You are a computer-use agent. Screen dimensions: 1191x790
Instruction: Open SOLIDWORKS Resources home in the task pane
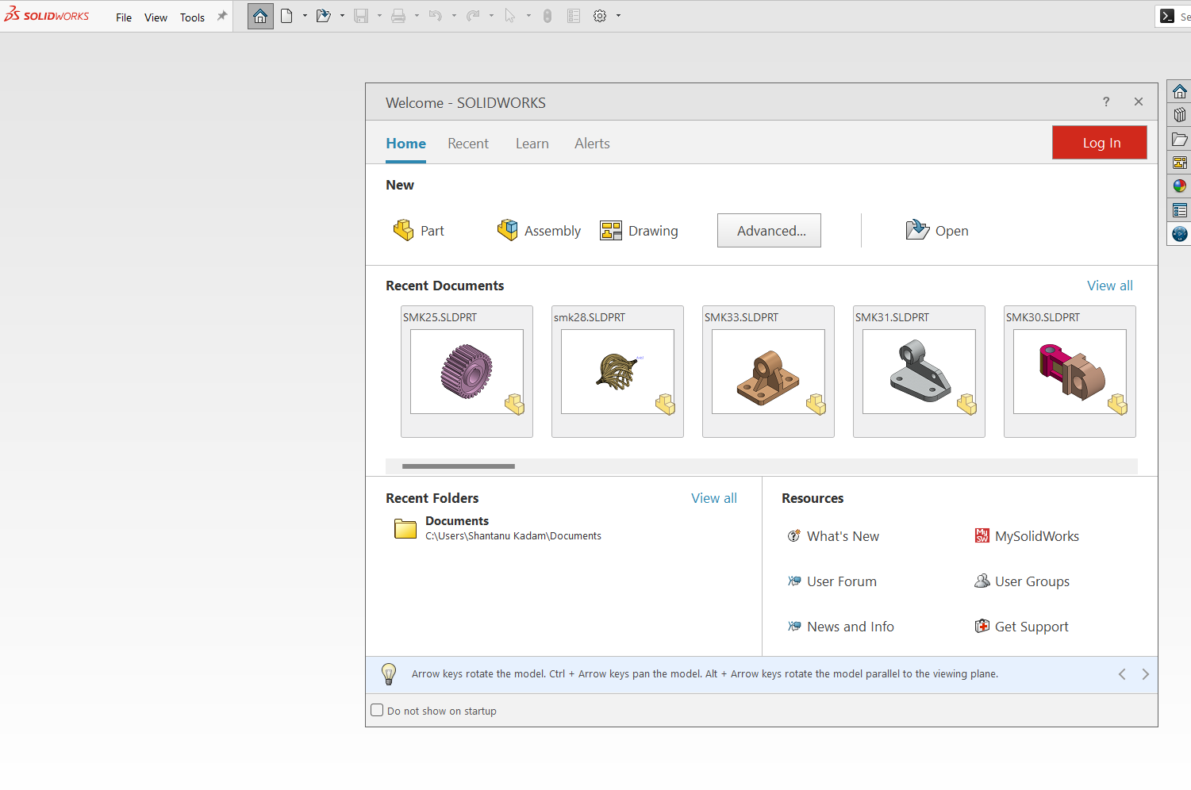click(1180, 91)
